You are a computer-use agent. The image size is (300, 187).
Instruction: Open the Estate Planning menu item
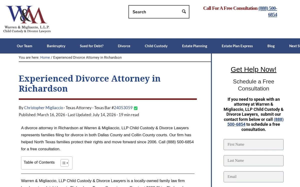(194, 46)
